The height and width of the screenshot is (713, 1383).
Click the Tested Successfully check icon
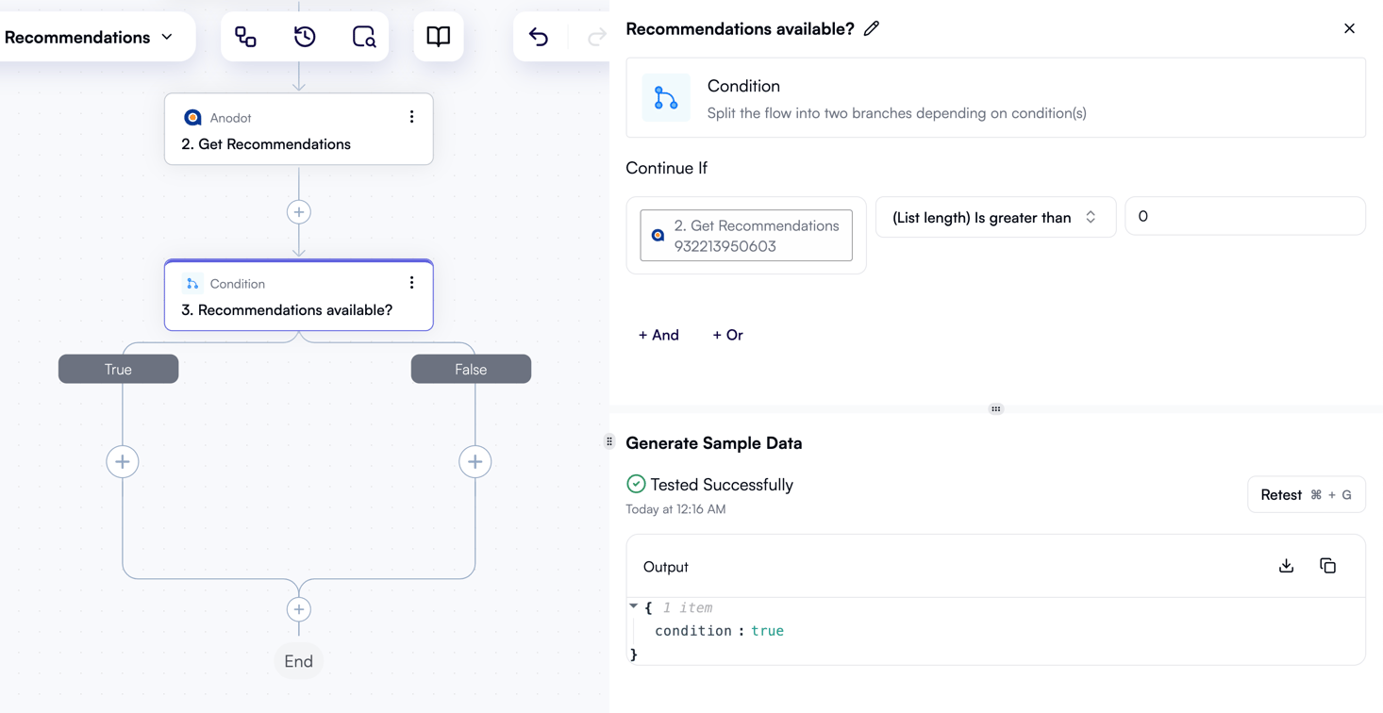[x=636, y=484]
